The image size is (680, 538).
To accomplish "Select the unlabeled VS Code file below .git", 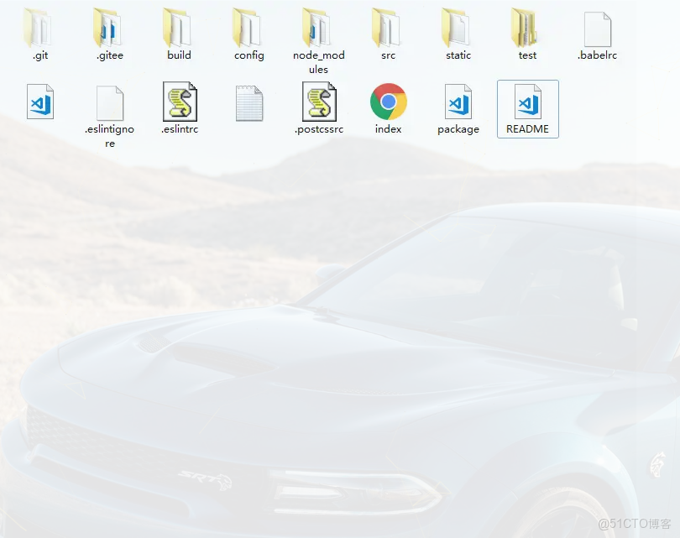I will 40,102.
